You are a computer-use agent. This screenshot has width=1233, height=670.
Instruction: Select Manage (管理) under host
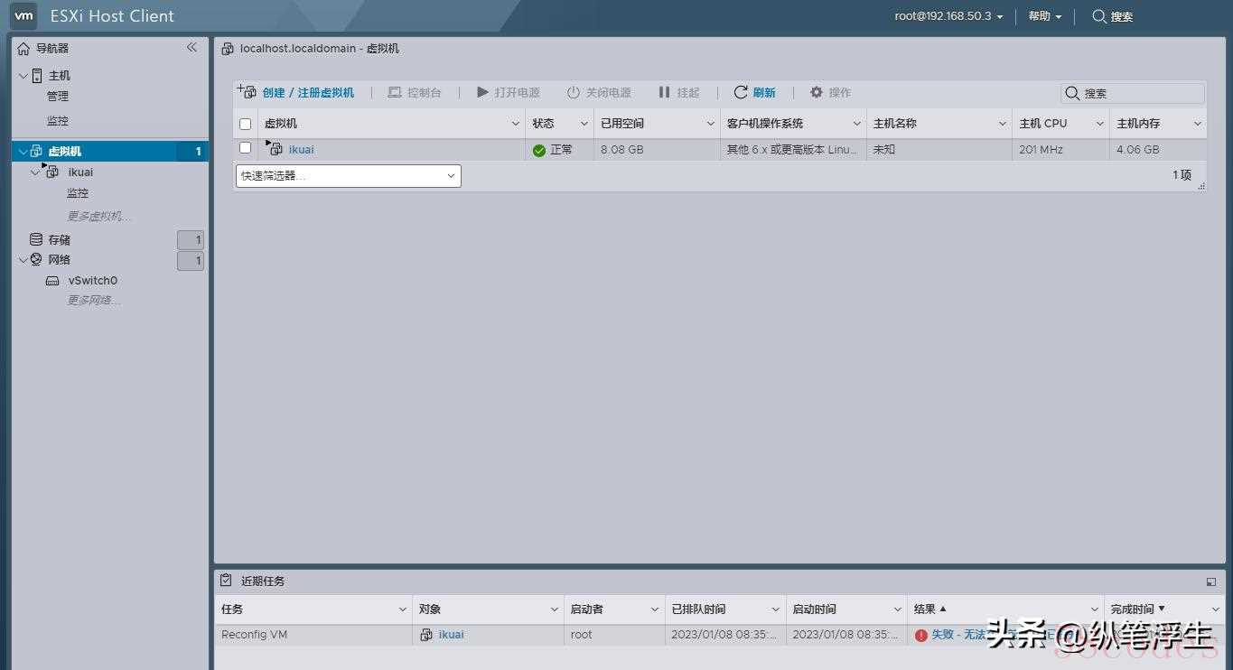[58, 97]
